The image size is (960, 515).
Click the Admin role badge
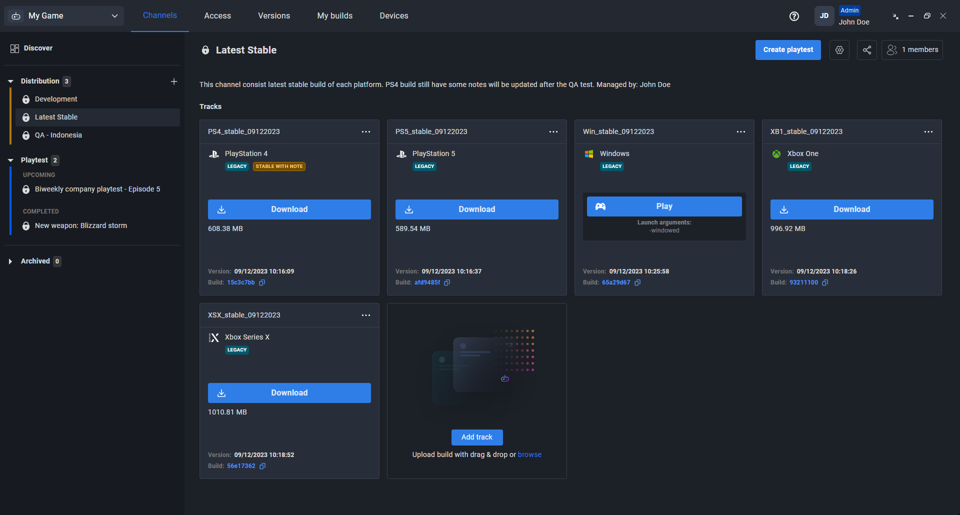[849, 10]
